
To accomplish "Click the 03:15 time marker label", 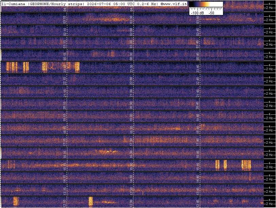I will pos(65,19).
